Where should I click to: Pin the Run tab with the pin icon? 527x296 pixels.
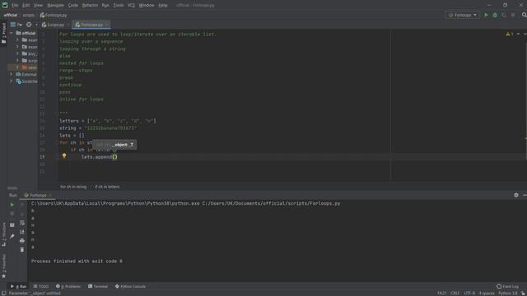[x=12, y=236]
